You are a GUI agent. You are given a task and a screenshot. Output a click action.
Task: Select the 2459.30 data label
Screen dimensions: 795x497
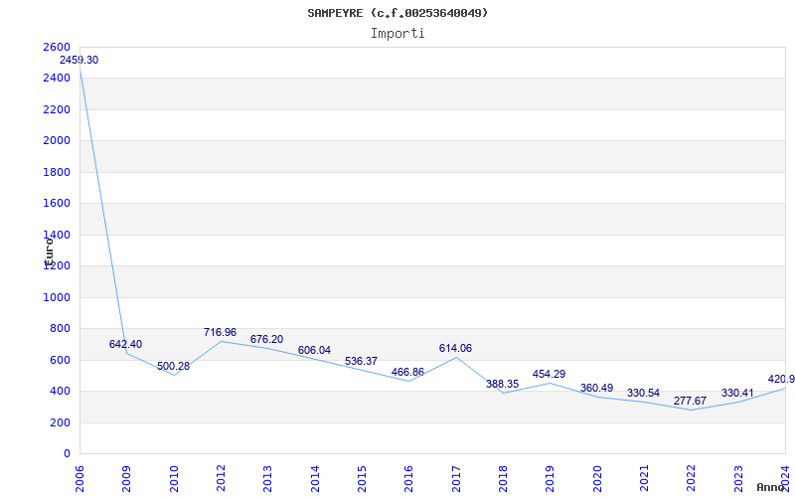[x=79, y=60]
